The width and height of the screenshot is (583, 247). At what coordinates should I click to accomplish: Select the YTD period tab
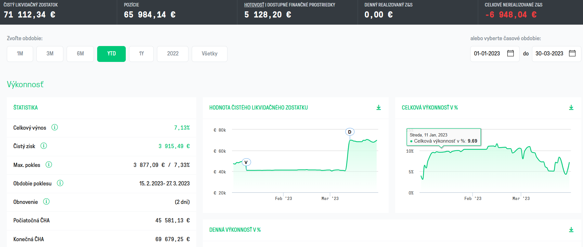[x=111, y=54]
